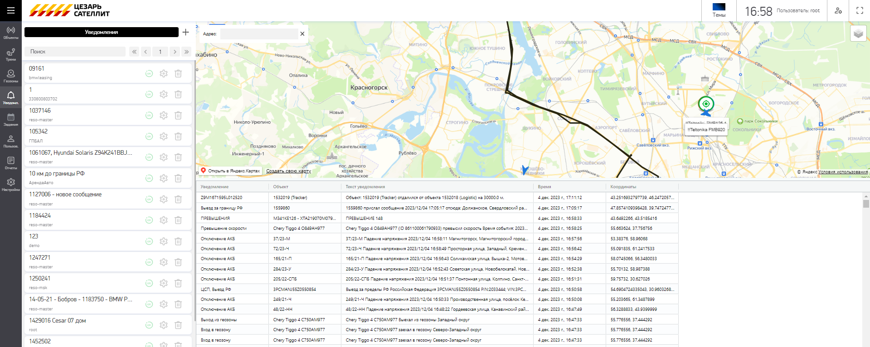Clear the Адрес address field
The image size is (870, 347).
pos(302,34)
